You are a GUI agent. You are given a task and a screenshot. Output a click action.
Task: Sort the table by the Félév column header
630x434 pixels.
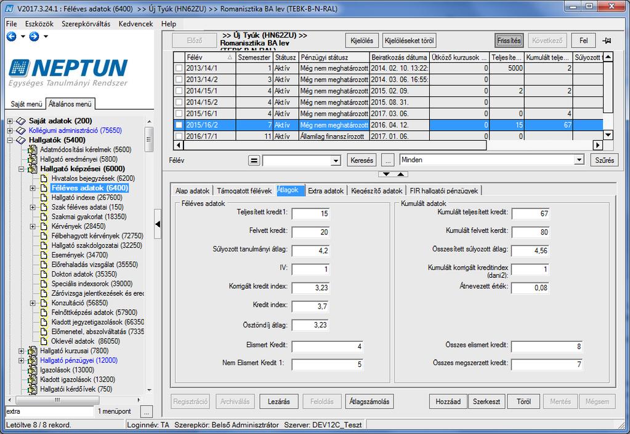tap(209, 57)
